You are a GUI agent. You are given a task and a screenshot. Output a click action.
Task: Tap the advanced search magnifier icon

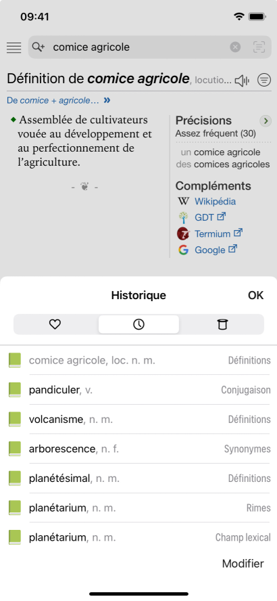pos(39,47)
